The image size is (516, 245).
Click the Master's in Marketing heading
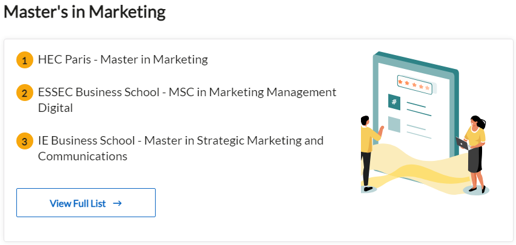point(85,12)
